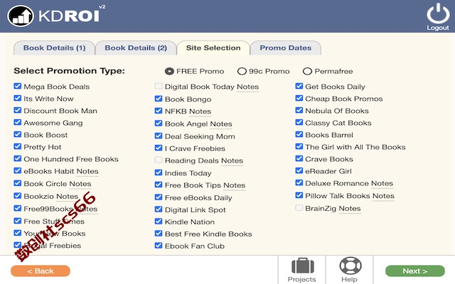Screen dimensions: 455x284
Task: Open Notes link for Bookzio
Action: [68, 196]
